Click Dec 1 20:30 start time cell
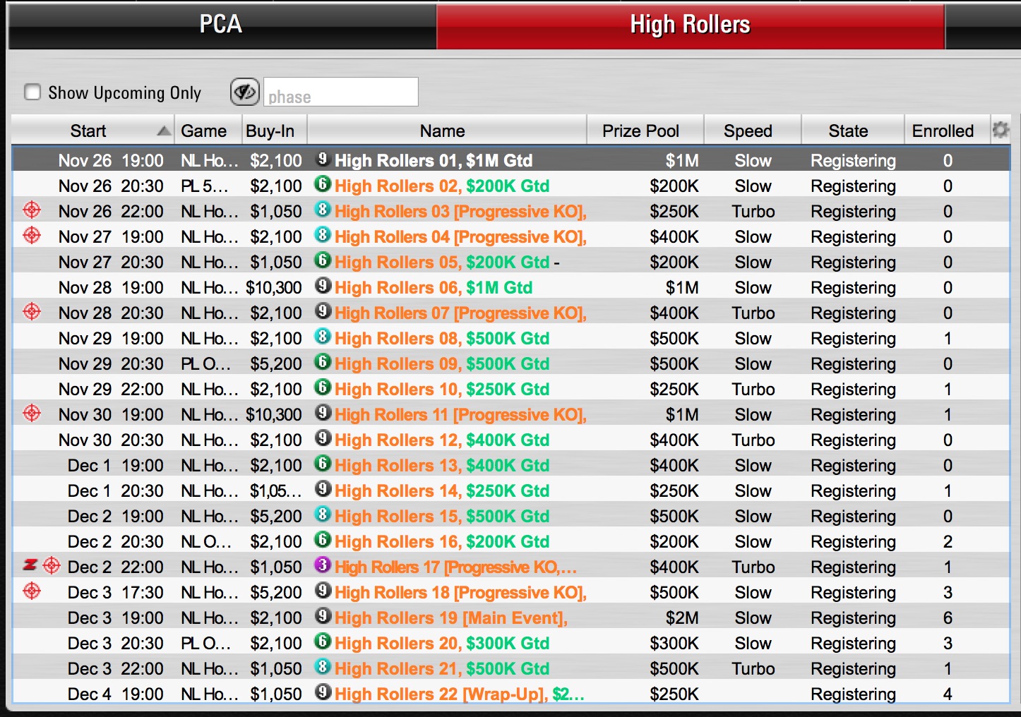1021x717 pixels. pos(115,491)
